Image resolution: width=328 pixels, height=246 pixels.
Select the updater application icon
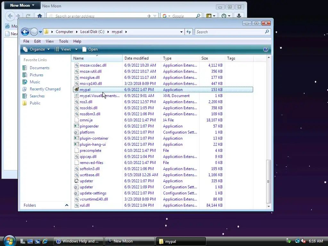(76, 181)
